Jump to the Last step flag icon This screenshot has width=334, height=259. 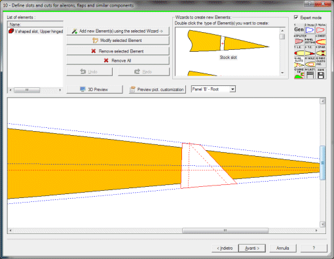click(310, 74)
